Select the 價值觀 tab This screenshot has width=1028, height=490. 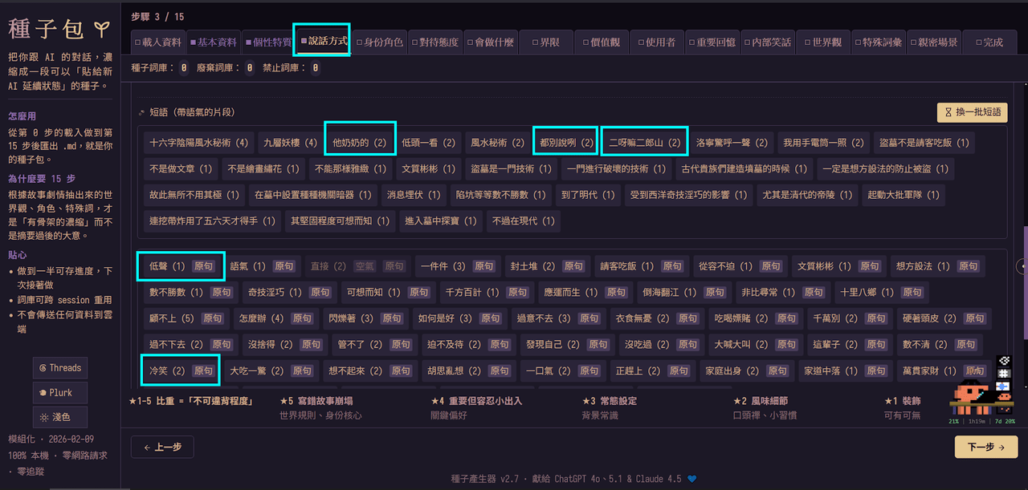602,43
